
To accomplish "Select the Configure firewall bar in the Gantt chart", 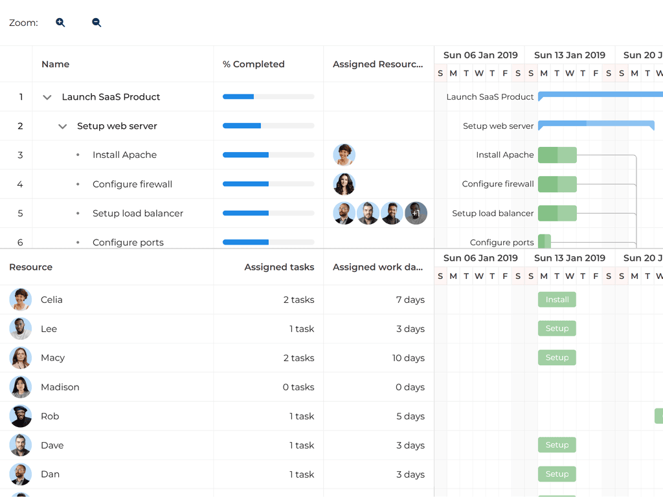I will pyautogui.click(x=557, y=184).
